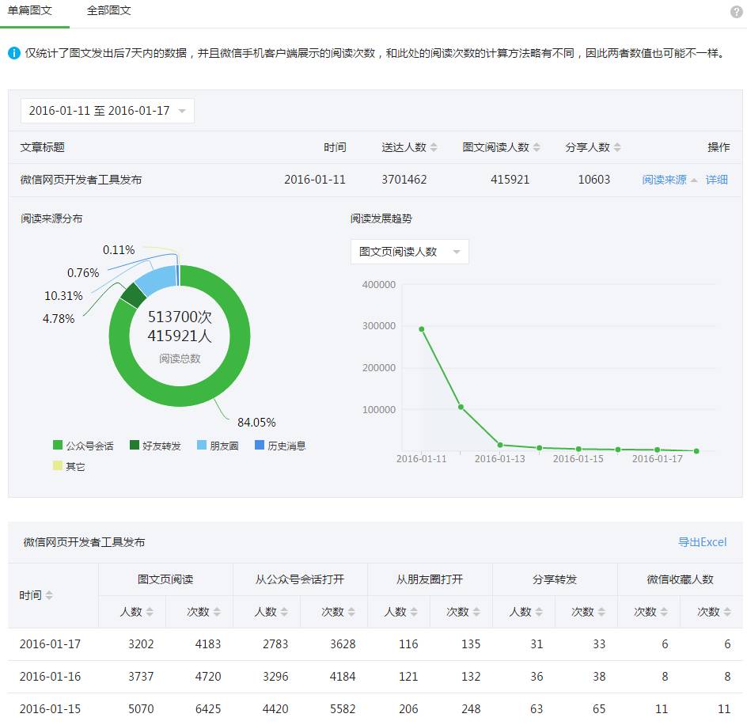Click the 图文页阅读 column group header
747x725 pixels.
[x=165, y=579]
